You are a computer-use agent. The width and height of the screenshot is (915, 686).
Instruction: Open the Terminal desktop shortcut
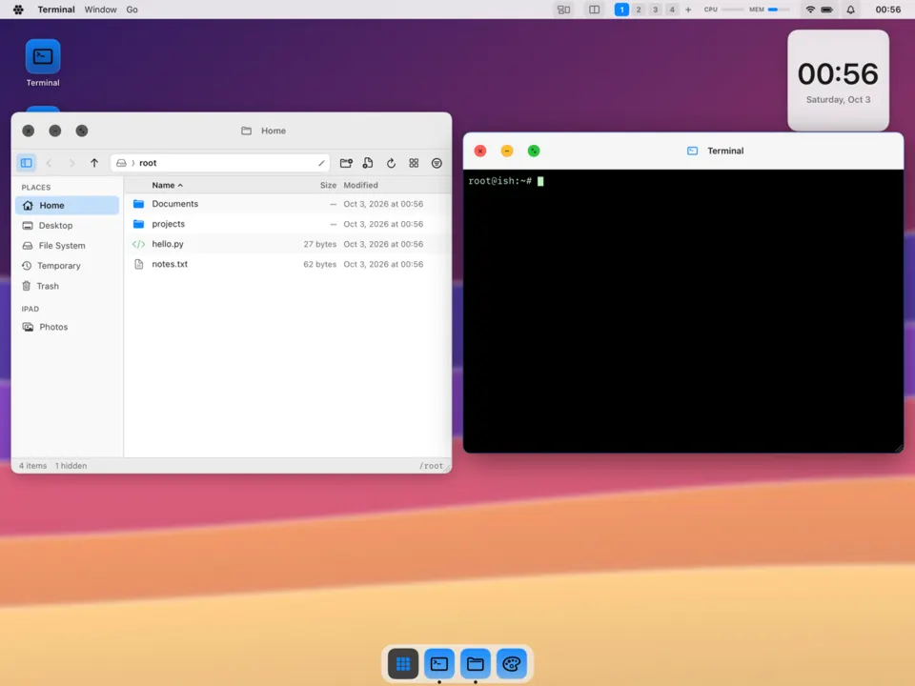click(43, 63)
